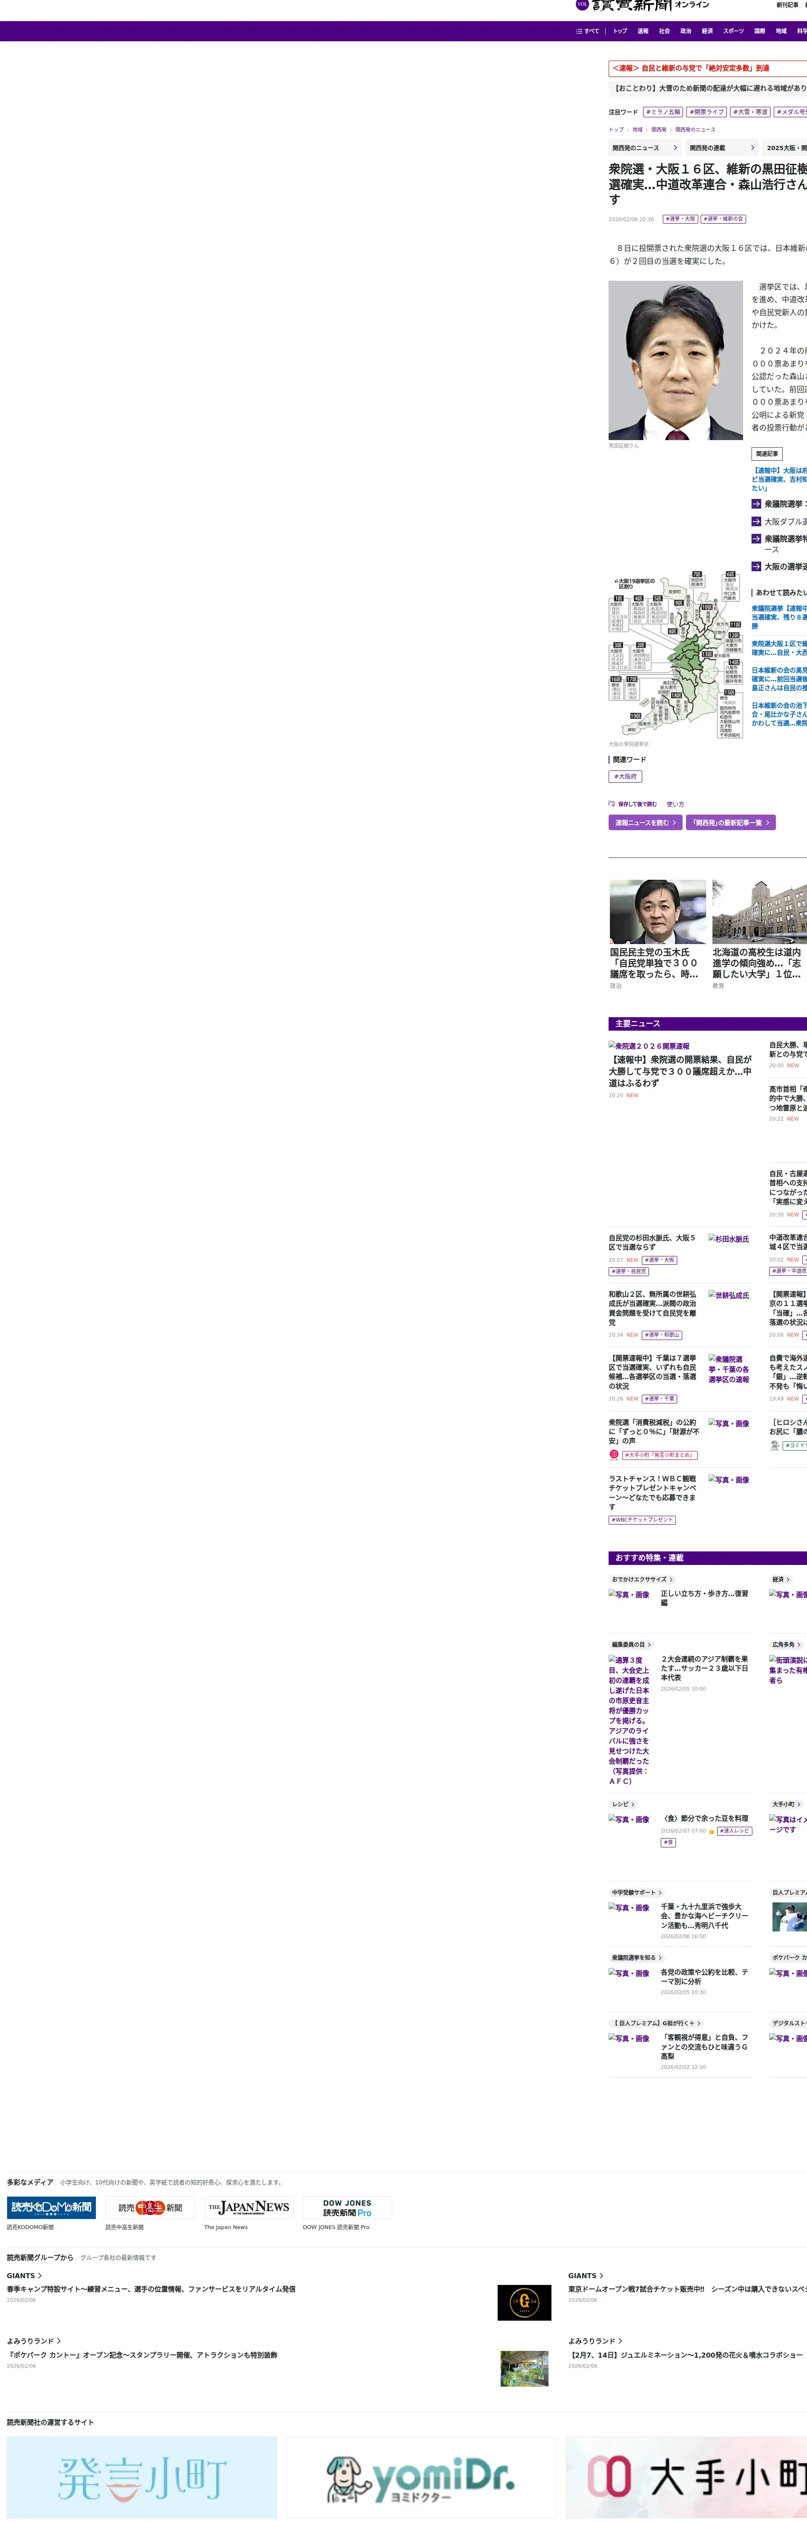Image resolution: width=807 pixels, height=2522 pixels.
Task: Click the #選挙・大阪 tag under article headline
Action: tap(680, 219)
